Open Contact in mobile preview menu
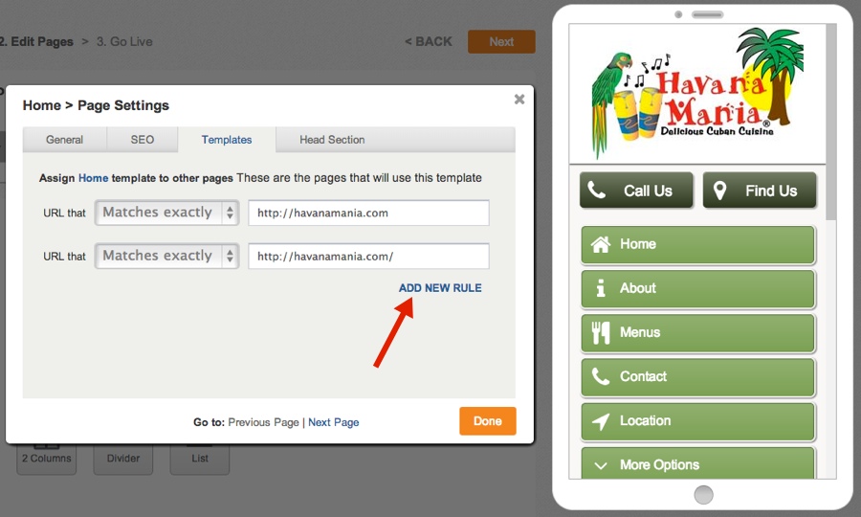Screen dimensions: 861x517 point(698,377)
